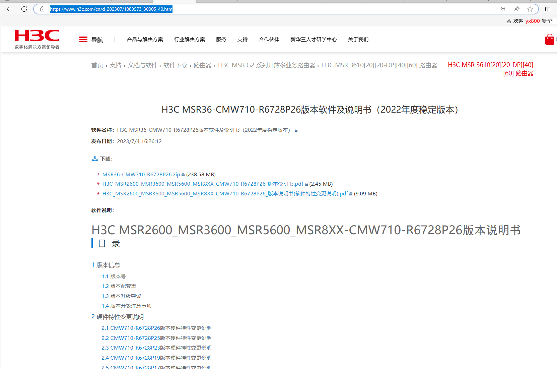Image resolution: width=557 pixels, height=369 pixels.
Task: Click the 目 录 heading
Action: pyautogui.click(x=109, y=243)
